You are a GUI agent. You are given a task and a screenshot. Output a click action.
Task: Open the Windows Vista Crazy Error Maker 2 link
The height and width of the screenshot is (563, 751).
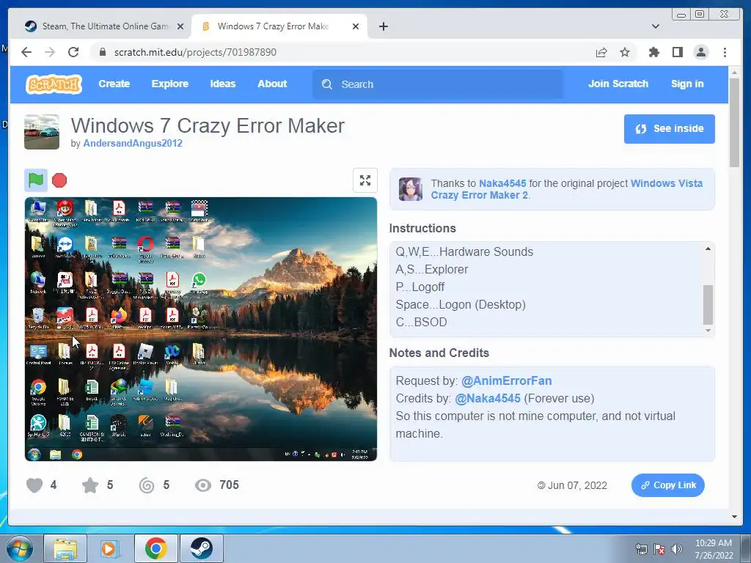(x=567, y=189)
